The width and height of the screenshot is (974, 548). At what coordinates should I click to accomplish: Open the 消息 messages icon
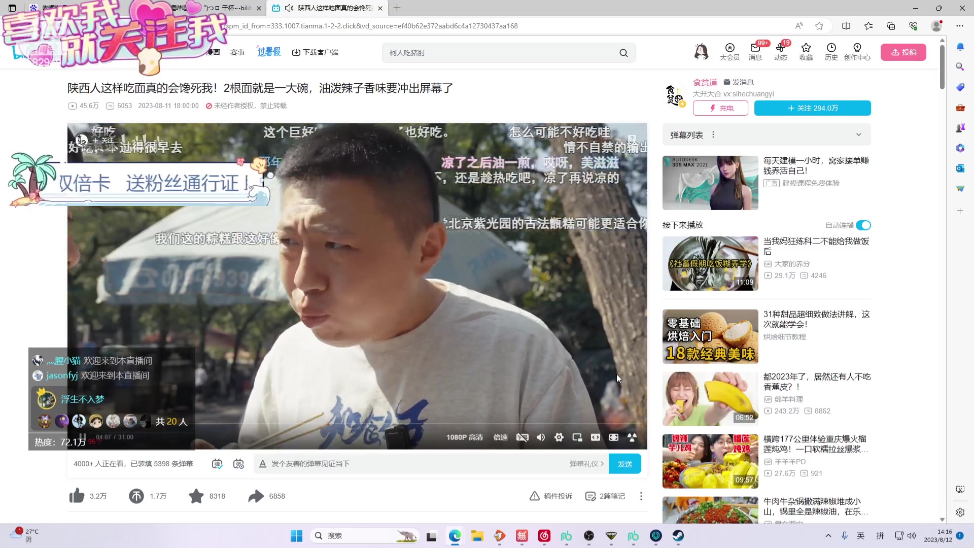[x=755, y=52]
